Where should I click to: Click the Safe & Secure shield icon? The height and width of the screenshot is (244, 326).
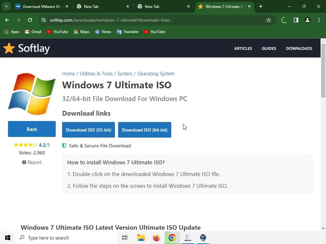tap(64, 146)
